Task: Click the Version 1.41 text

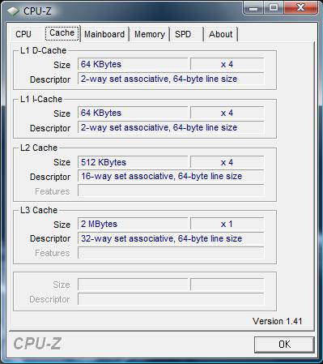Action: coord(278,321)
